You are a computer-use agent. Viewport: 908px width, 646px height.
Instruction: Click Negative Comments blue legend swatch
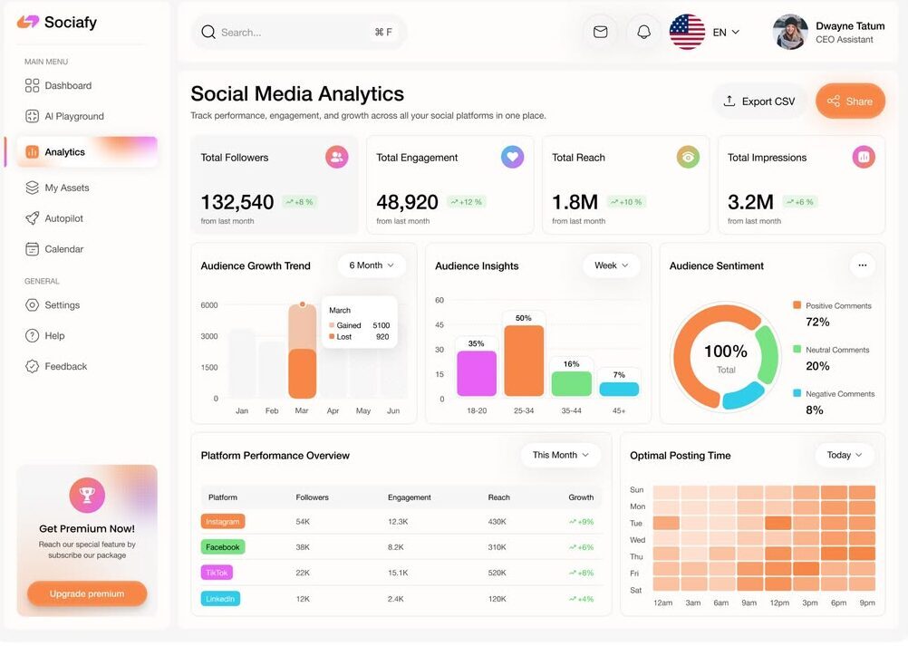pos(797,393)
